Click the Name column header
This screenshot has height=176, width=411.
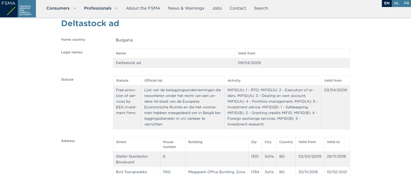coord(174,53)
